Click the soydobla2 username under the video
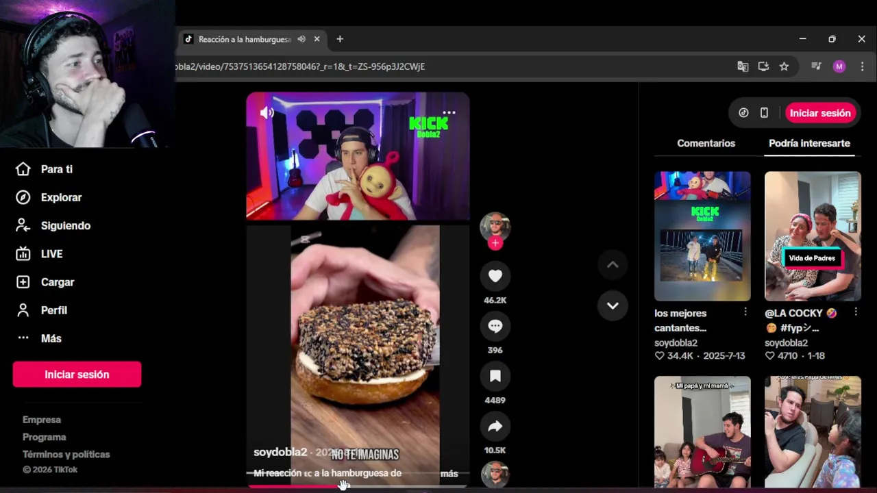The image size is (877, 493). tap(280, 453)
